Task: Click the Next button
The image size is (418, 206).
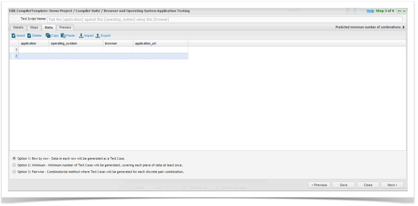Action: tap(392, 185)
